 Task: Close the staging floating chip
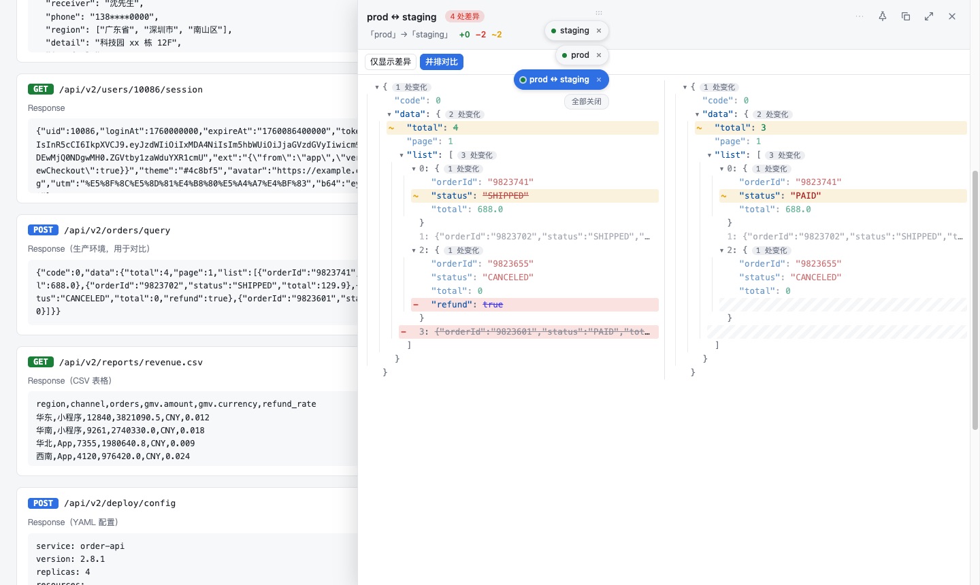599,31
